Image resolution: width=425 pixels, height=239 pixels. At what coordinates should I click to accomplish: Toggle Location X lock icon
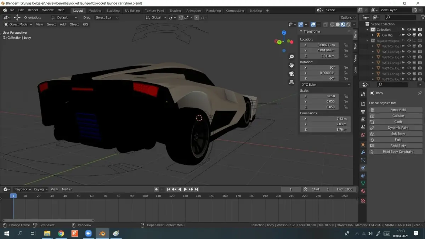click(346, 45)
